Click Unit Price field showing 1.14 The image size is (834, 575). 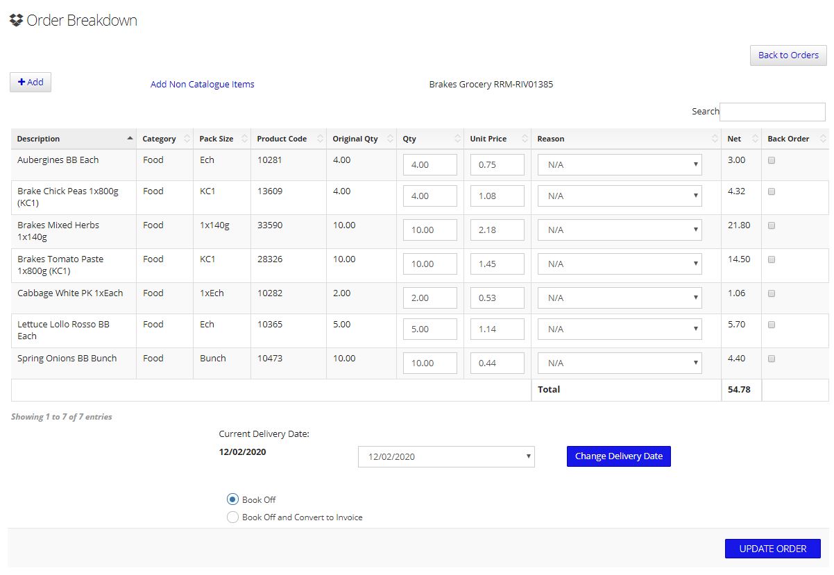[497, 329]
